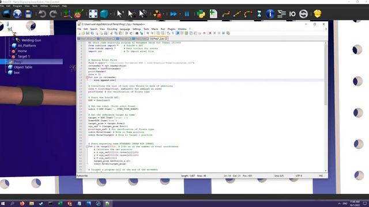Click the Zoom in icon in Notepad++ toolbar

tap(148, 33)
